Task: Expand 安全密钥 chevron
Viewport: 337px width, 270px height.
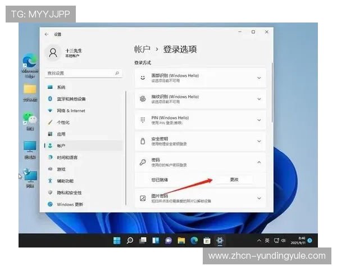Action: tap(259, 141)
